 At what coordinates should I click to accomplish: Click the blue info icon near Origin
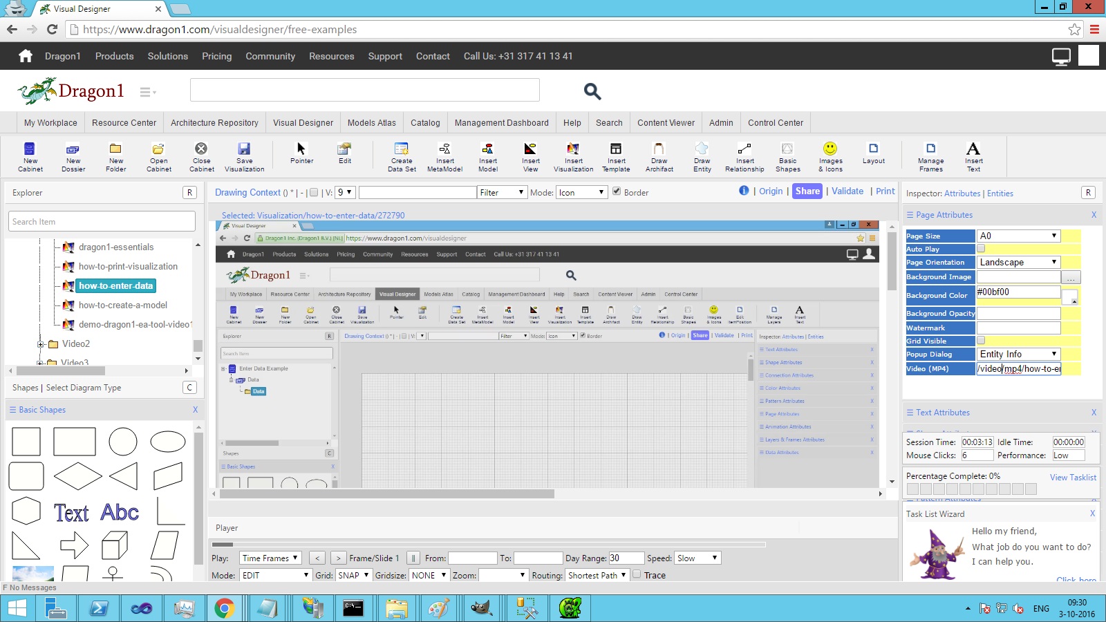pos(744,191)
